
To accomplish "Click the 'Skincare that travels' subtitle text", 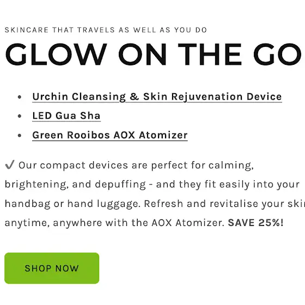I will click(106, 30).
